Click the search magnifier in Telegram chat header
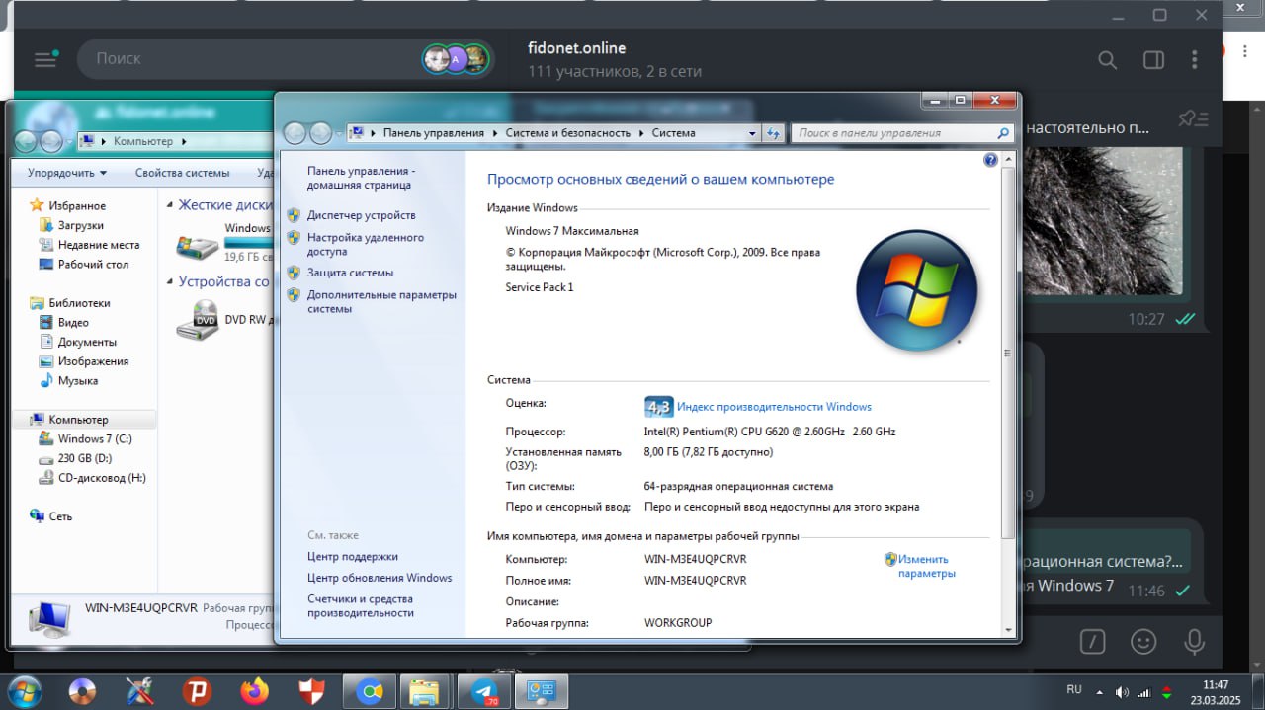Image resolution: width=1265 pixels, height=710 pixels. click(1107, 60)
